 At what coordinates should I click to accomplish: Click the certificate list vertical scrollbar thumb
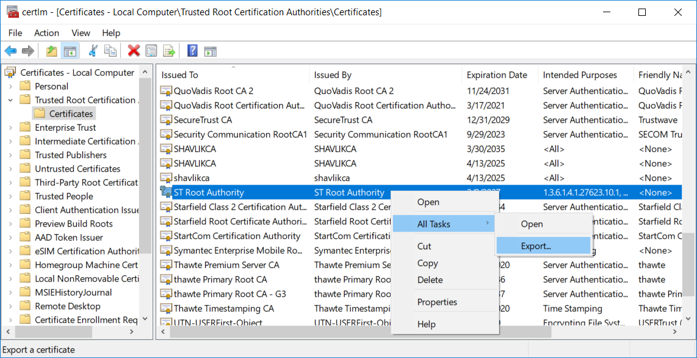(x=688, y=263)
